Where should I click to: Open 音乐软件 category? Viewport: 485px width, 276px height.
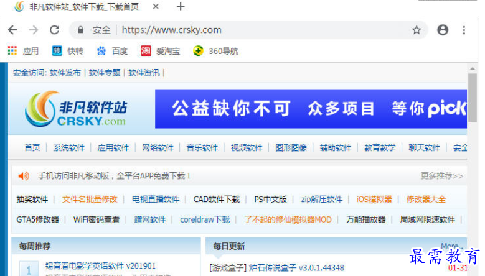pyautogui.click(x=202, y=147)
